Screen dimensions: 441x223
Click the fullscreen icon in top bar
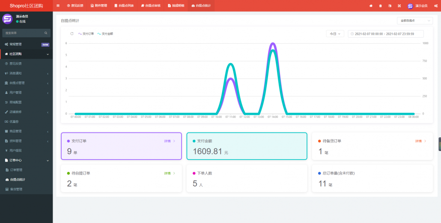coord(399,6)
